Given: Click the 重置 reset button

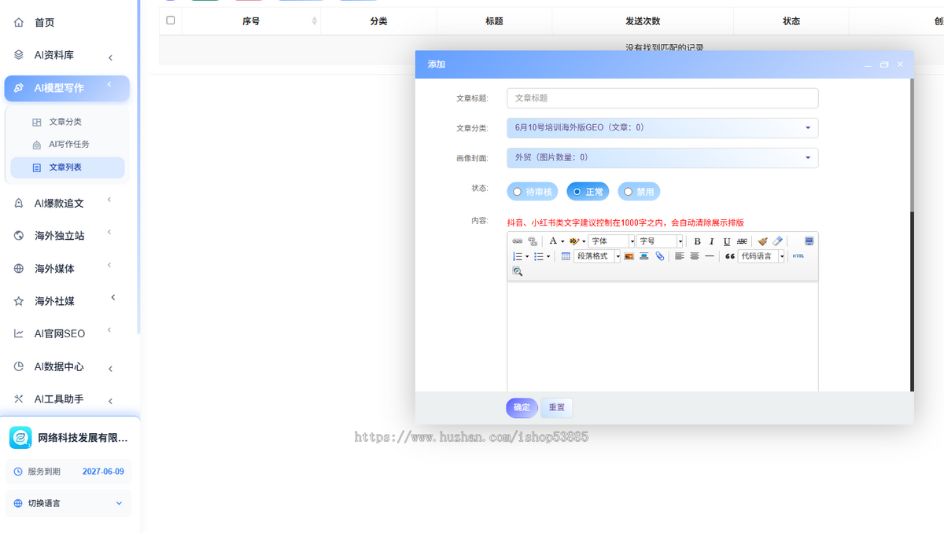Looking at the screenshot, I should click(x=557, y=407).
